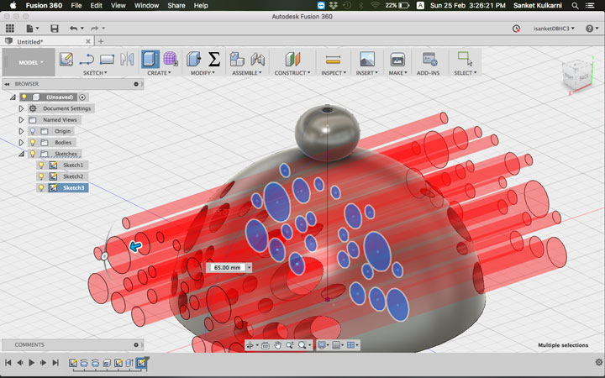Open Change Parameters sigma icon
The height and width of the screenshot is (378, 605).
coord(214,59)
